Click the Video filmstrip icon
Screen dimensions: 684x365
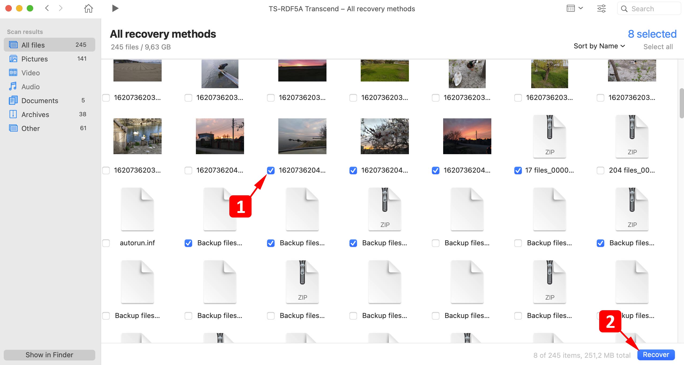point(13,72)
